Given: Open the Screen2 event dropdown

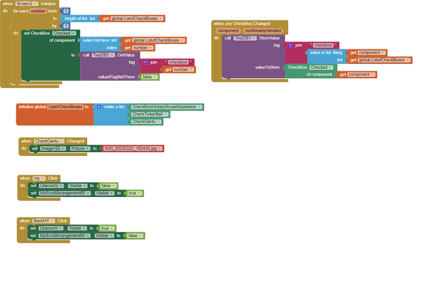Looking at the screenshot, I should [35, 3].
